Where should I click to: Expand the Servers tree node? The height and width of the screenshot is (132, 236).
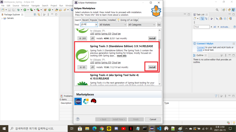click(x=2, y=18)
